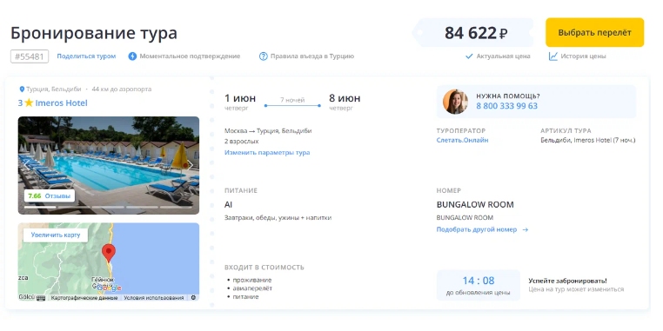
Task: Click the Моментальное подтверждение label
Action: pyautogui.click(x=190, y=56)
